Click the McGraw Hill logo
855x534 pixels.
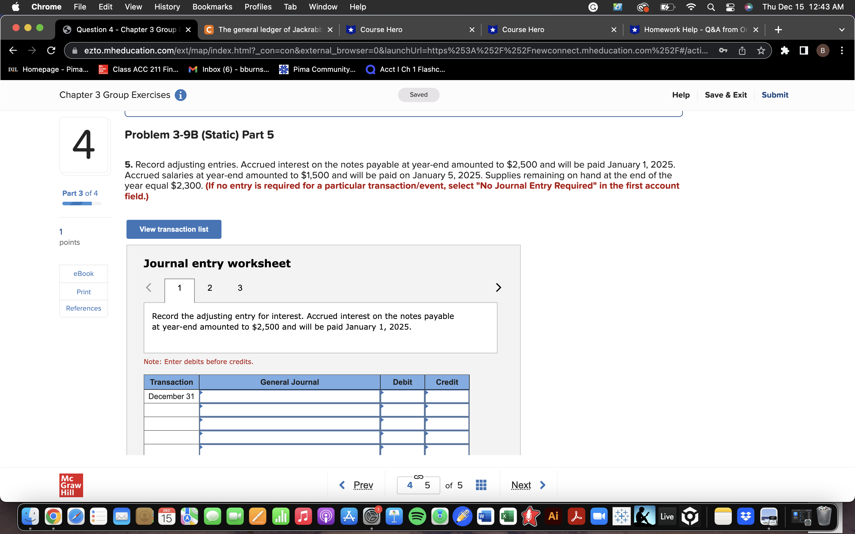click(71, 485)
